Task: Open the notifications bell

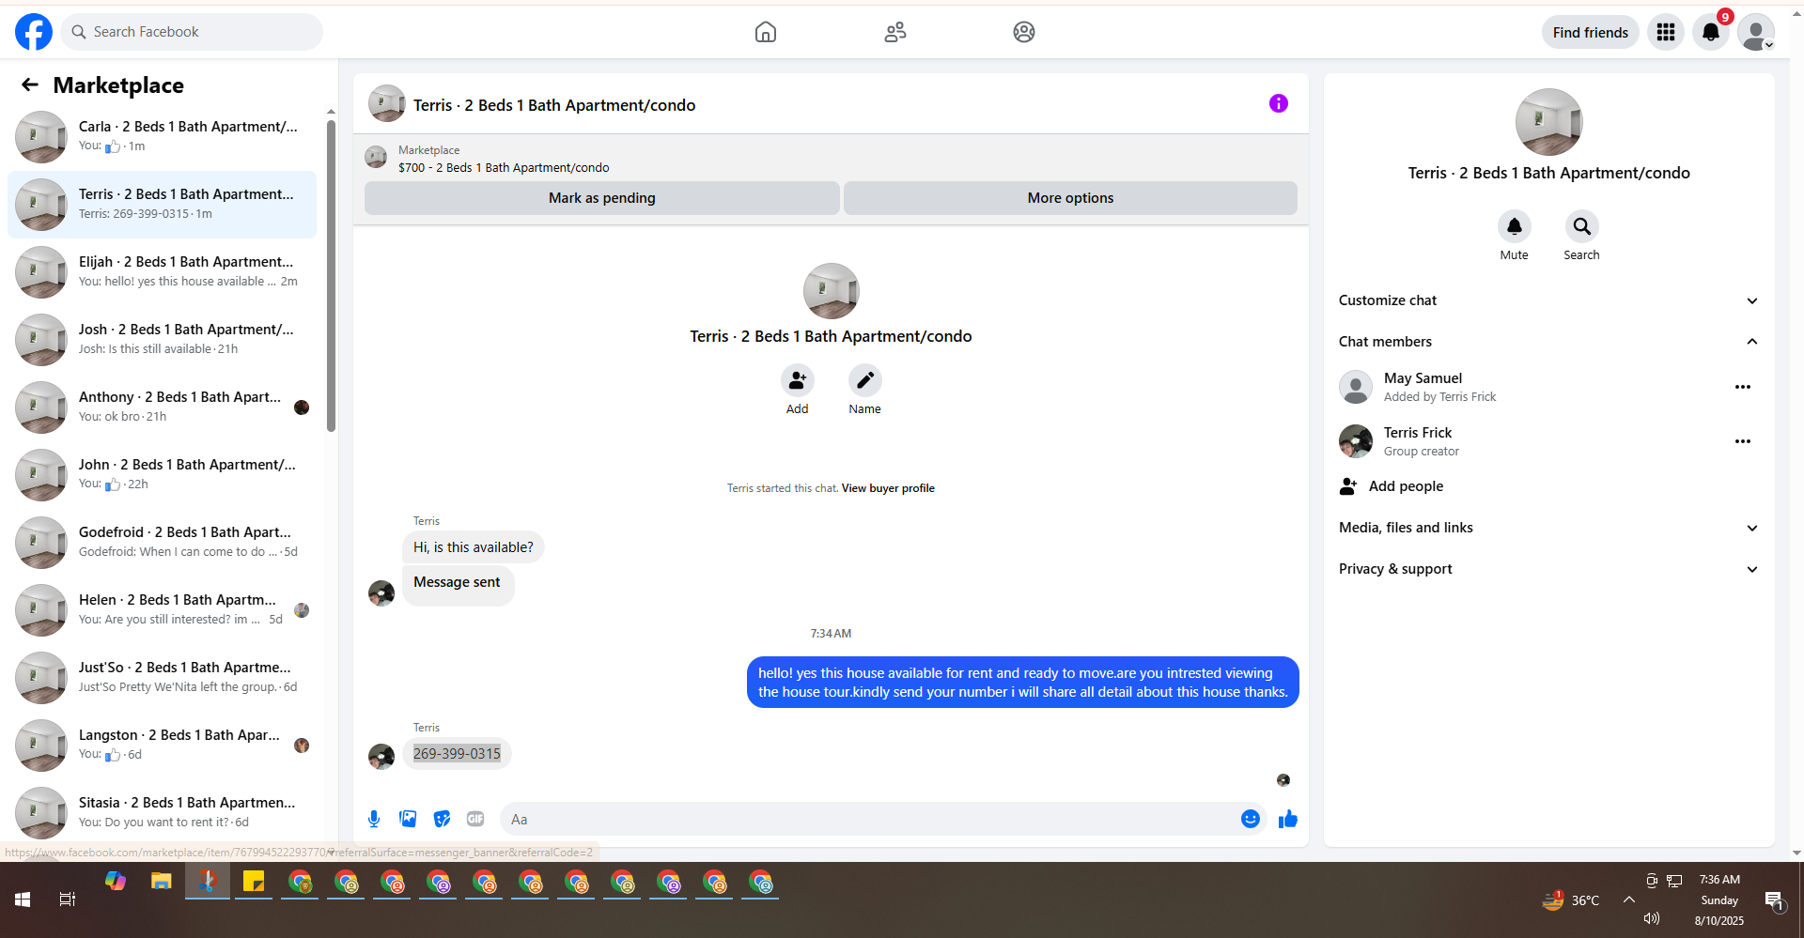Action: click(1711, 32)
